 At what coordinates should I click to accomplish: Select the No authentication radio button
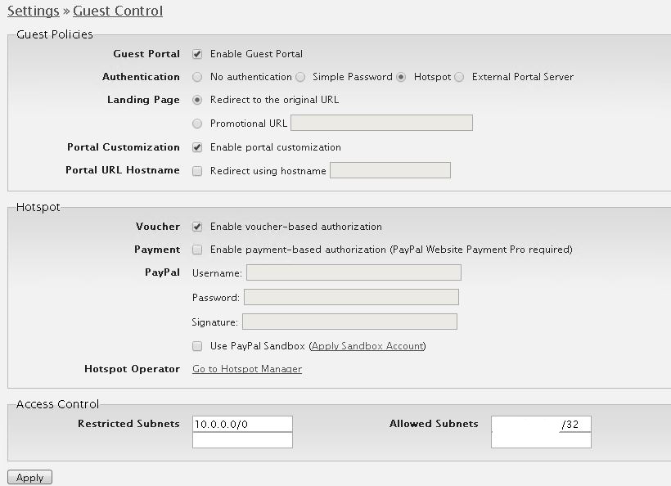tap(197, 77)
